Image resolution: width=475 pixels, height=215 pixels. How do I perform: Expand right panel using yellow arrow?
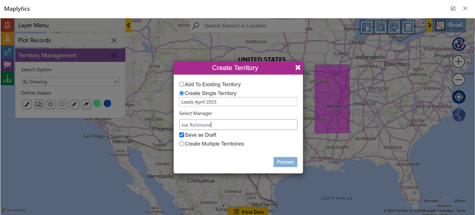(429, 25)
